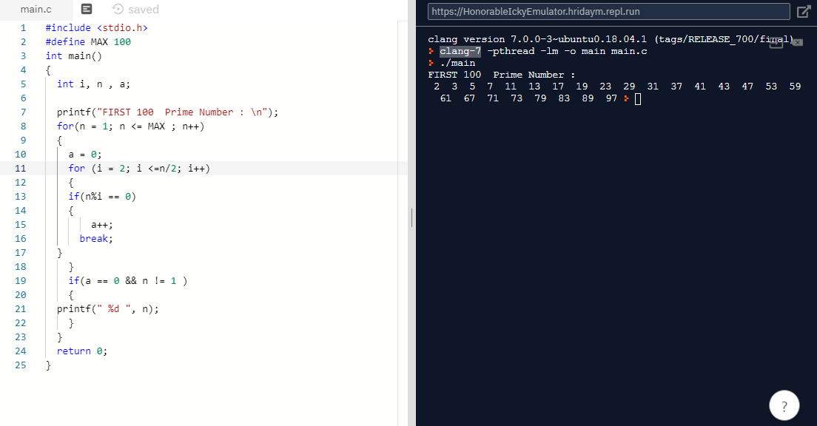The height and width of the screenshot is (426, 817).
Task: Click the 'break;' statement
Action: point(96,239)
